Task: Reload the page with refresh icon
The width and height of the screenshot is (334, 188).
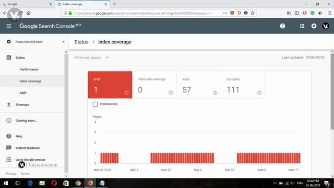Action: pos(21,13)
